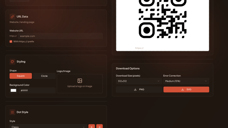Focus the example.com Website URL field

point(60,36)
